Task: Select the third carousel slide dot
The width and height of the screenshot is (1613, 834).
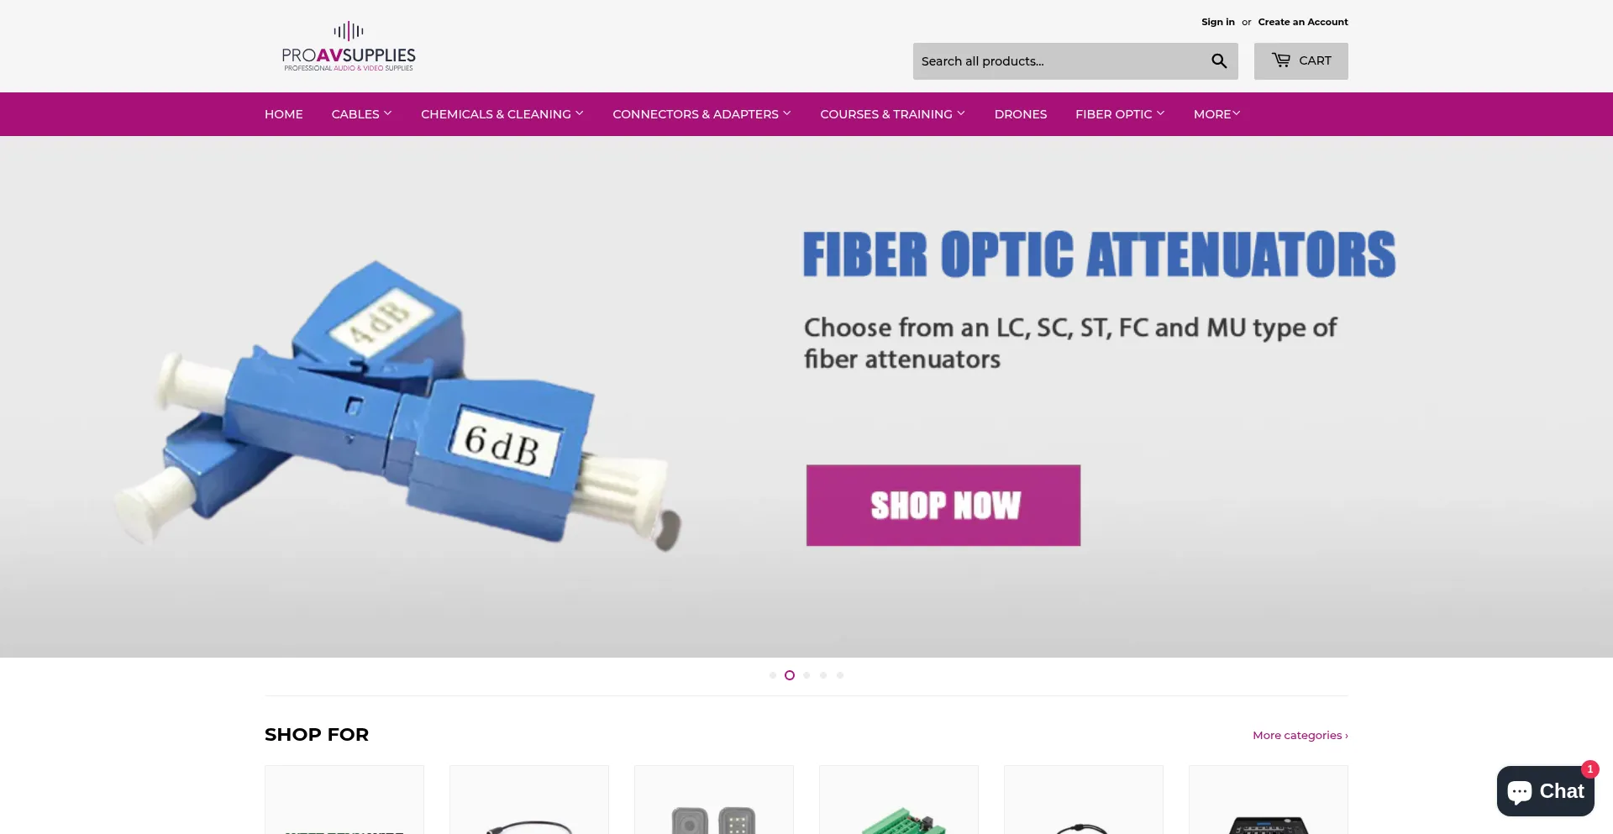Action: [x=806, y=675]
